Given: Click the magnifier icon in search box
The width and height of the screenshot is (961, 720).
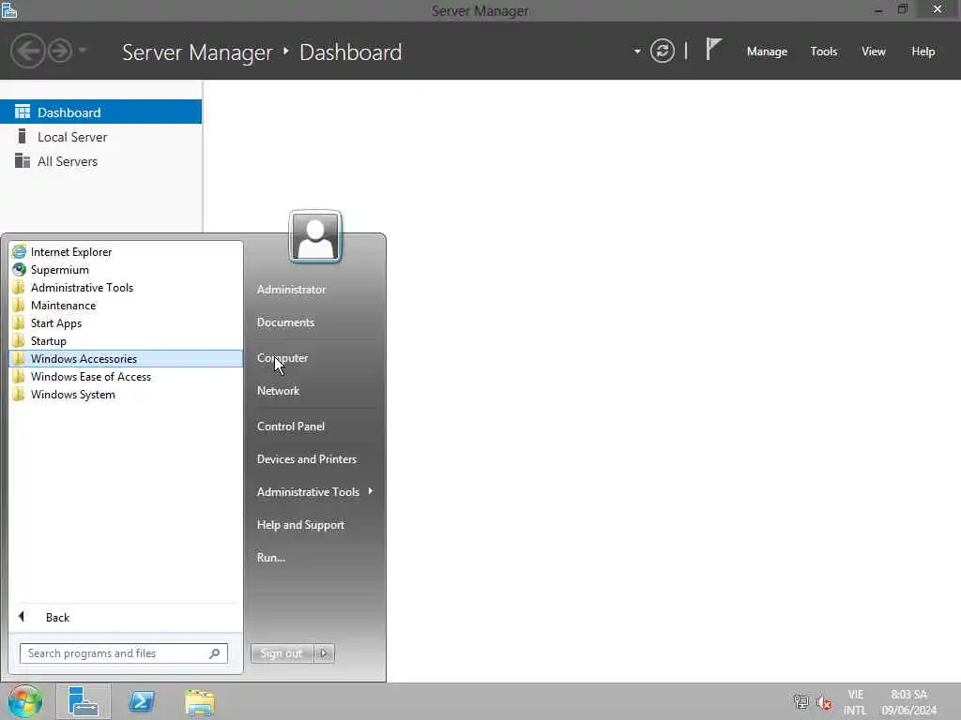Looking at the screenshot, I should click(x=215, y=653).
